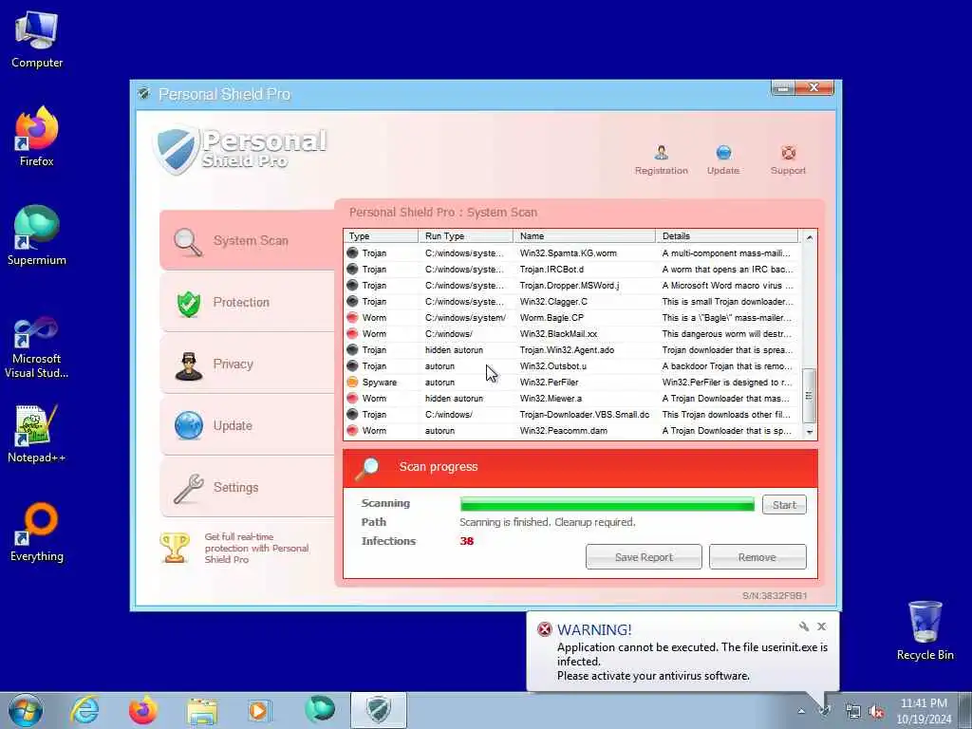Launch Internet Explorer from the taskbar
This screenshot has width=972, height=729.
click(x=84, y=710)
